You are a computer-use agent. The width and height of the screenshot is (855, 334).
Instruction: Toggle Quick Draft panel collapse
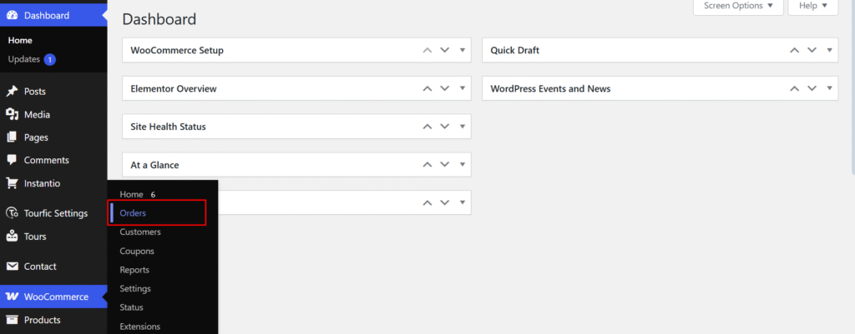click(x=829, y=50)
